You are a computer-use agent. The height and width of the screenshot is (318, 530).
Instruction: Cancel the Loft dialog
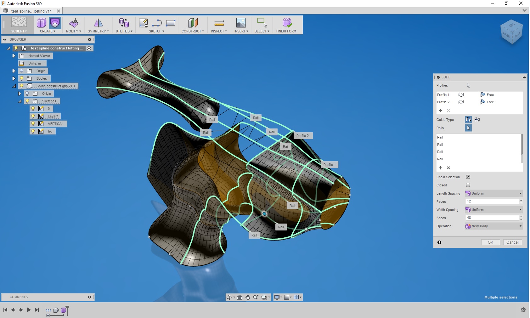point(512,242)
